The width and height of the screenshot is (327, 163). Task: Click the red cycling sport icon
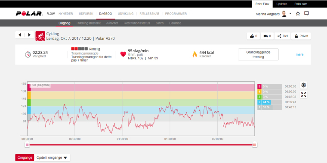pos(40,36)
